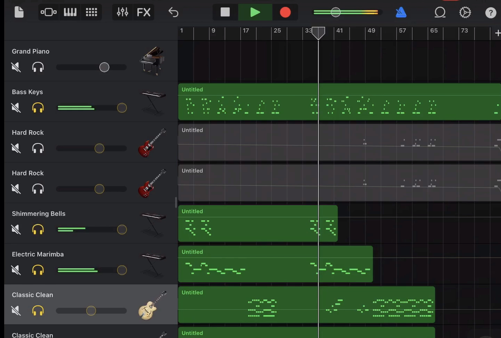Mute the Bass Keys track
The height and width of the screenshot is (338, 501).
[16, 108]
